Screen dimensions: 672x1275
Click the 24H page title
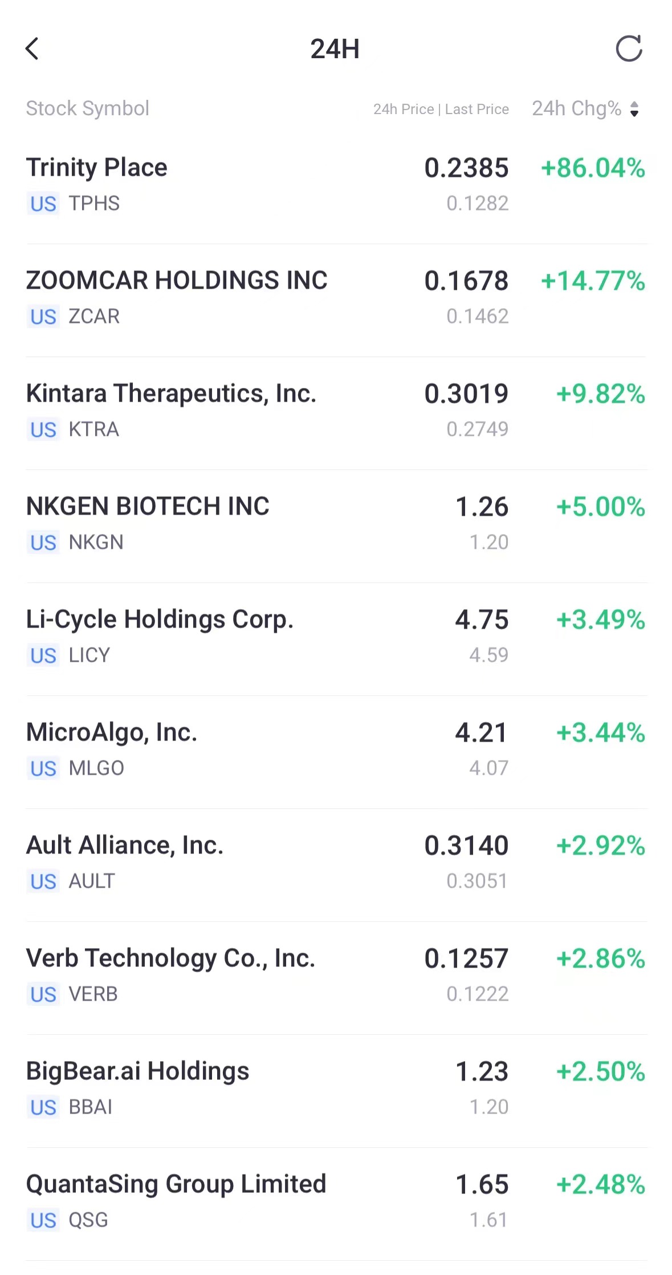click(x=335, y=49)
